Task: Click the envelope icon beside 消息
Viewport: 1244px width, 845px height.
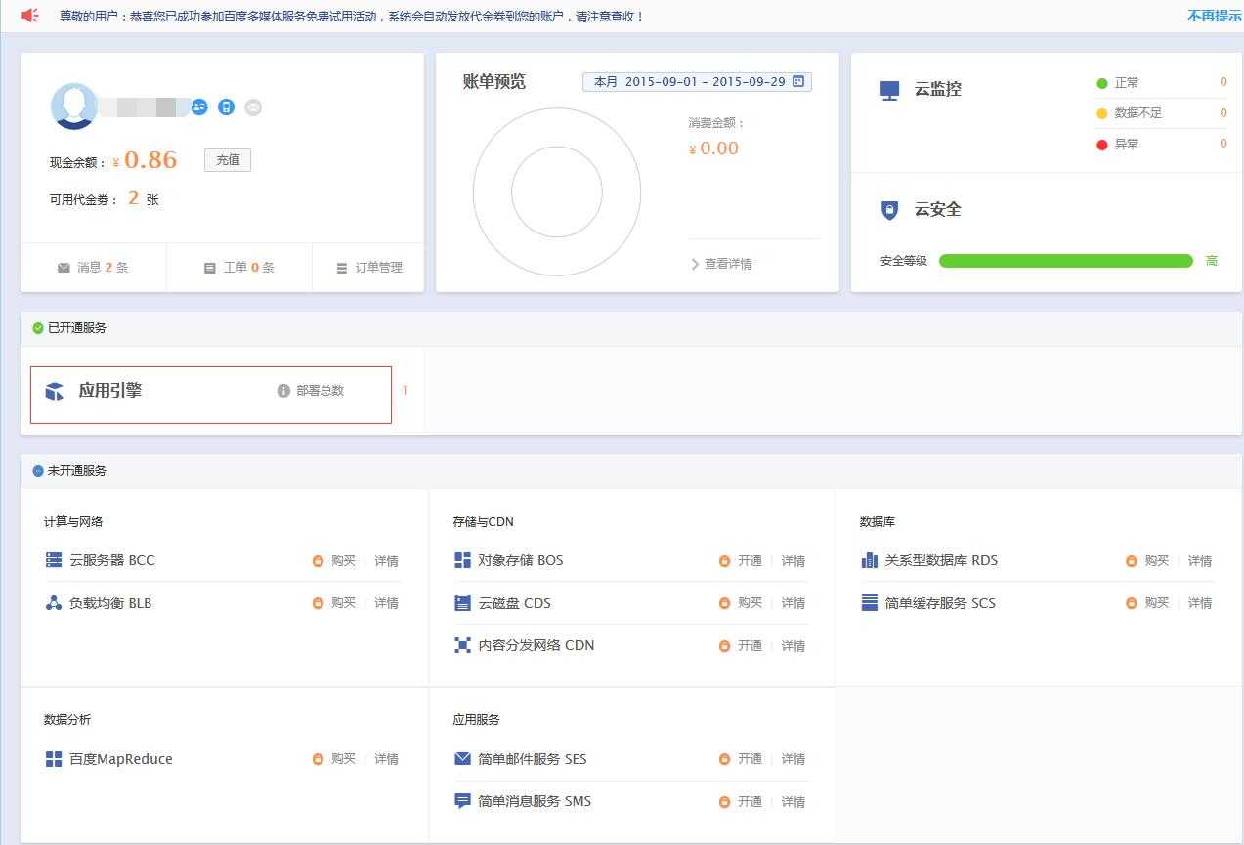Action: (64, 268)
